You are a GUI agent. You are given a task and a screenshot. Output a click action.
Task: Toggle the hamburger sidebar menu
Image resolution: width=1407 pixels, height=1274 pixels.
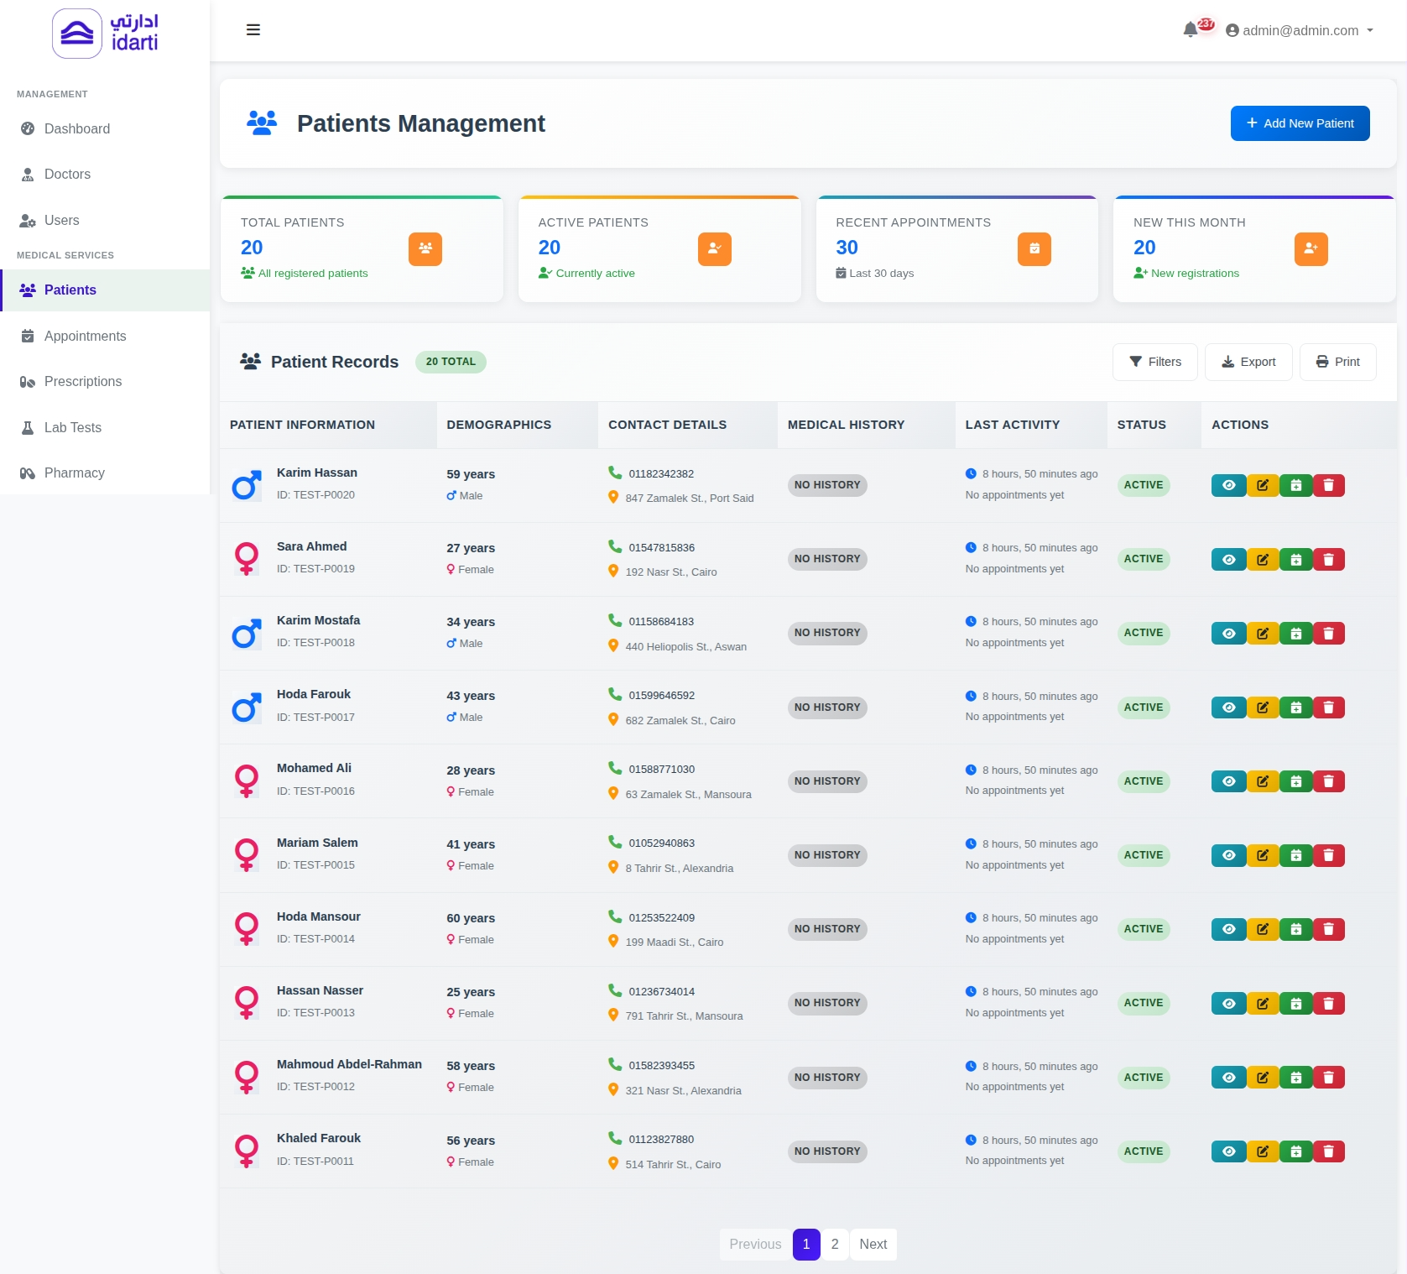coord(253,30)
